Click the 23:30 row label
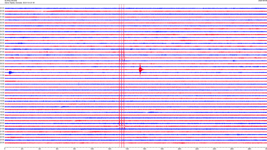 coord(2,143)
